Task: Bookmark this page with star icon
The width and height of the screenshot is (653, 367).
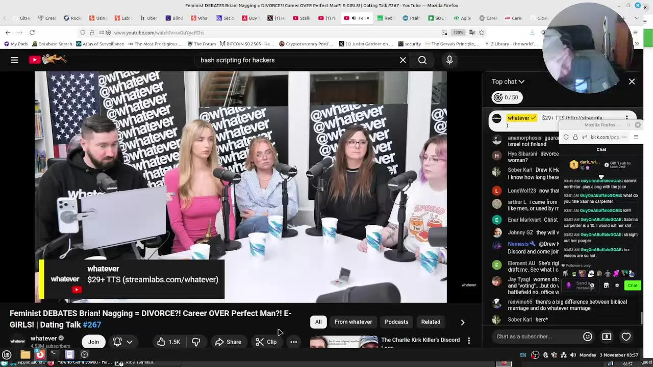Action: 481,33
